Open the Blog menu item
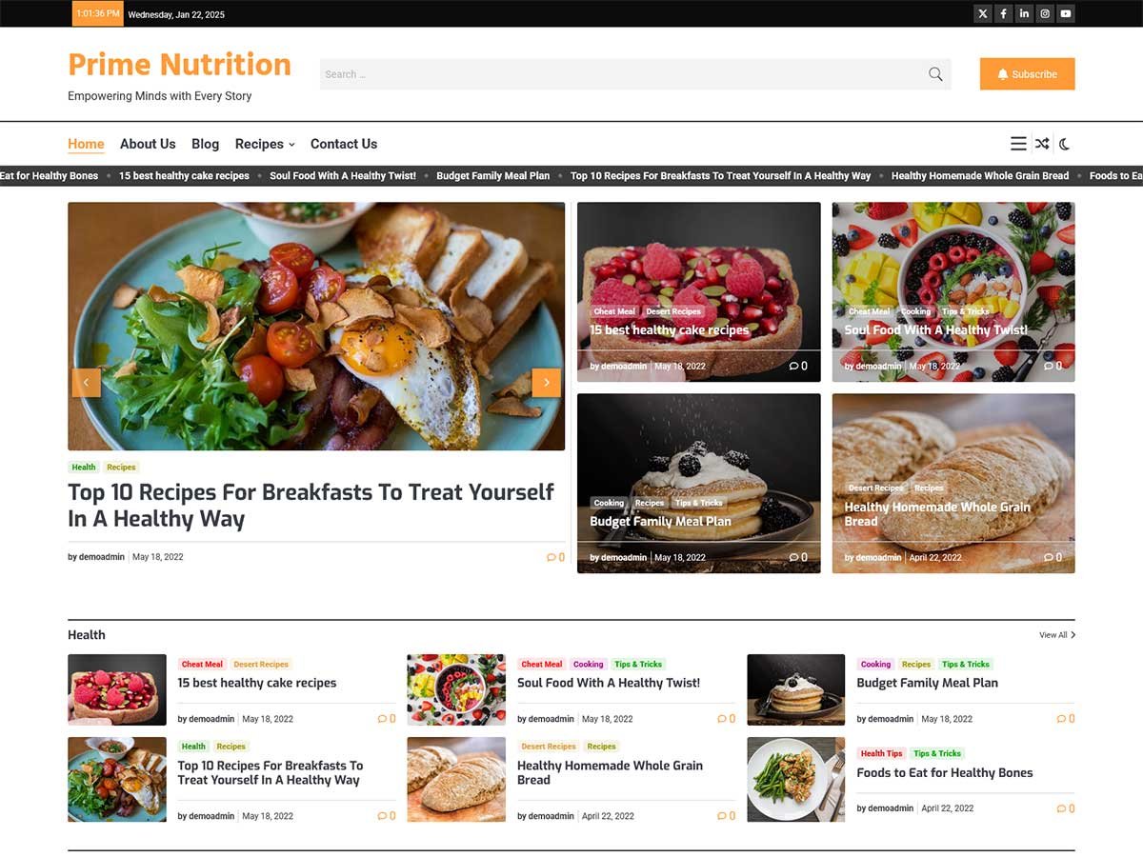1143x857 pixels. [205, 144]
